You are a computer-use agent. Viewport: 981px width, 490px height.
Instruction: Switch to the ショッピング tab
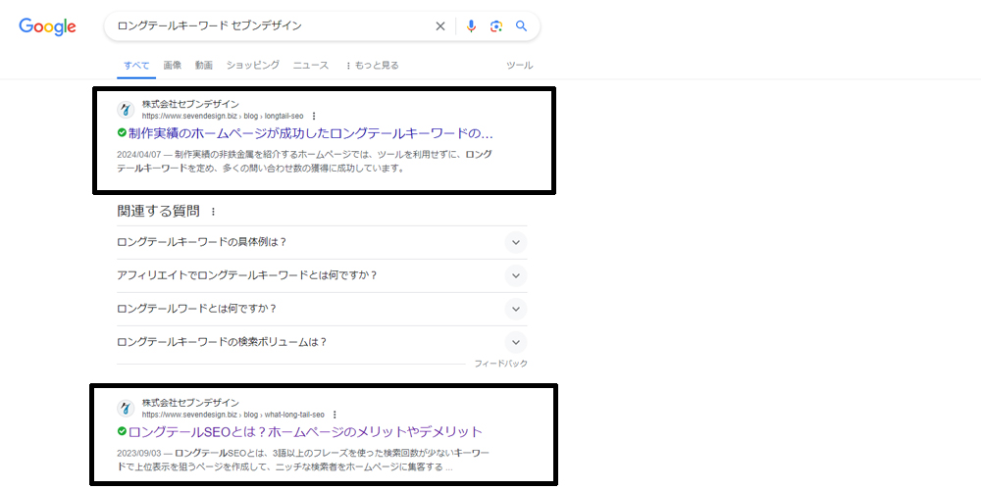coord(253,65)
